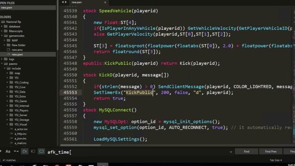Image resolution: width=295 pixels, height=166 pixels.
Task: Expand the logs folder arrow
Action: 2,59
